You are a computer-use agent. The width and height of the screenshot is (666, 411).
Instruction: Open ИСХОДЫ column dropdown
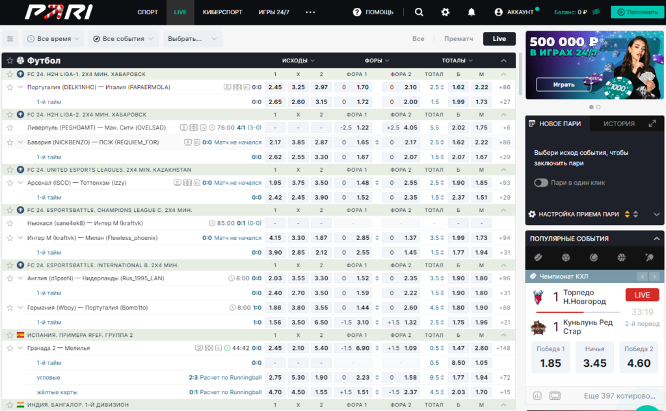coord(298,60)
